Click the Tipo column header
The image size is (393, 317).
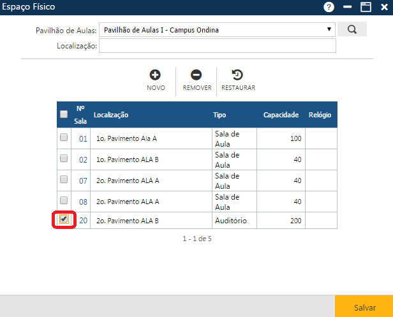[x=219, y=115]
